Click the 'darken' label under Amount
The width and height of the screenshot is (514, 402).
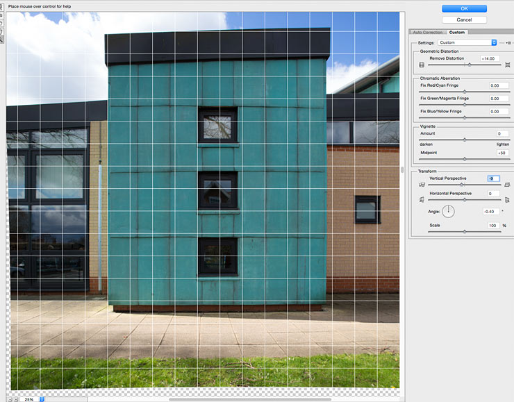click(x=426, y=144)
